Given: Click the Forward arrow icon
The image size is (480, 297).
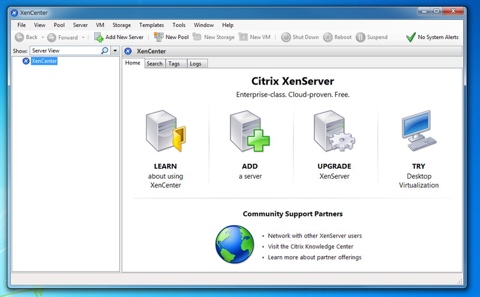Looking at the screenshot, I should 52,37.
